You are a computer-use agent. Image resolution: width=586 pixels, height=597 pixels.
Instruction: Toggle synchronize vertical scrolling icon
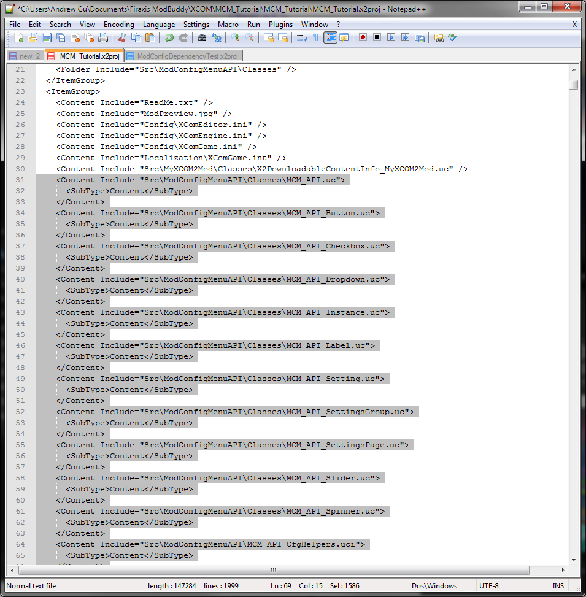[x=268, y=37]
